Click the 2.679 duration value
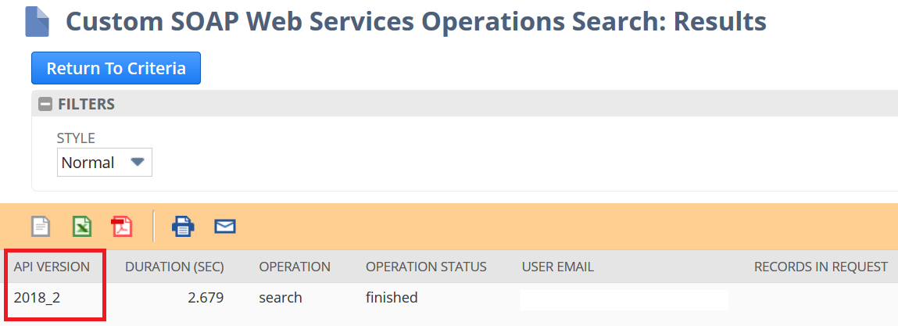 [206, 298]
